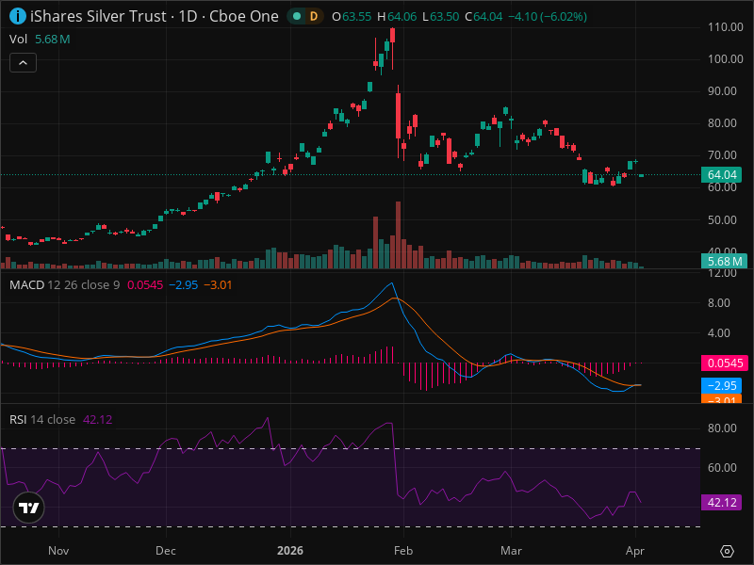Click the 70.00 price axis label

[x=722, y=155]
